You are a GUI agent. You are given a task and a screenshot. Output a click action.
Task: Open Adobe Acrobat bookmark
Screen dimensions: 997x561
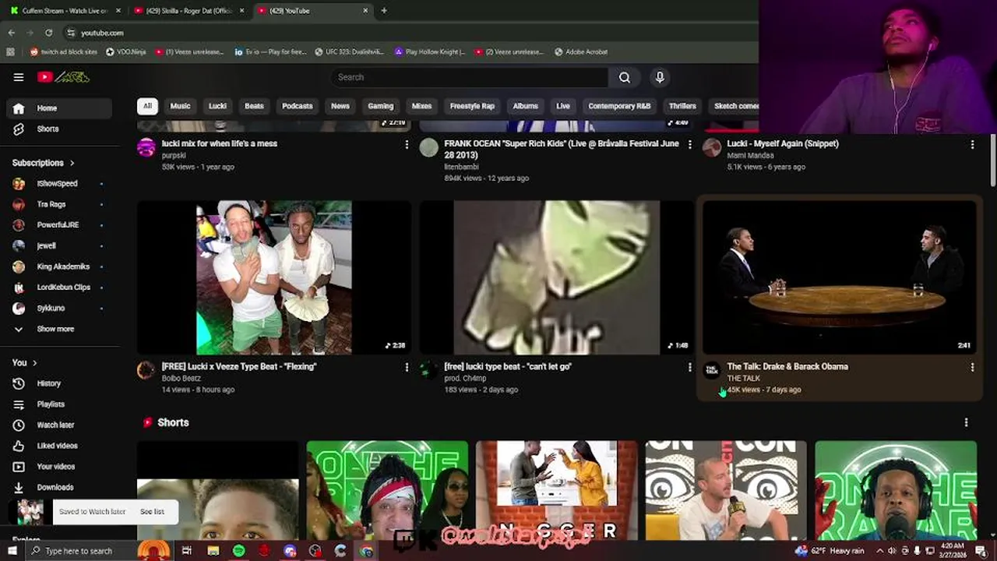point(581,52)
